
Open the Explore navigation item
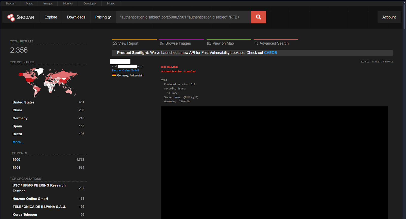[51, 17]
